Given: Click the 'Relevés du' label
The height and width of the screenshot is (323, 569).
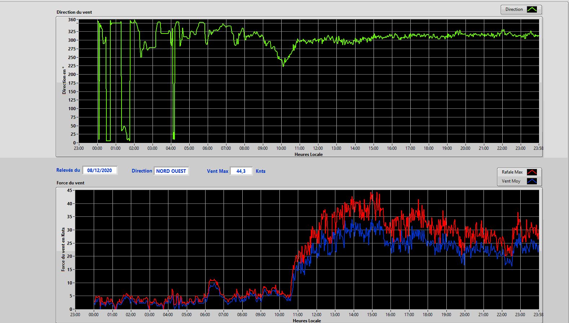Looking at the screenshot, I should click(x=68, y=170).
